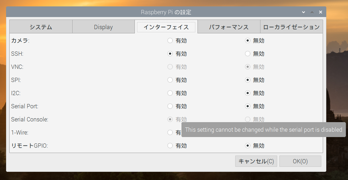Enable リモートGPIO with 有効
Image resolution: width=348 pixels, height=180 pixels.
[x=170, y=146]
